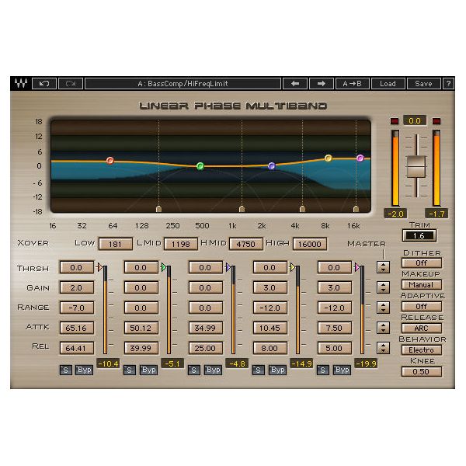Click the Load button
Image resolution: width=466 pixels, height=466 pixels.
pos(388,84)
